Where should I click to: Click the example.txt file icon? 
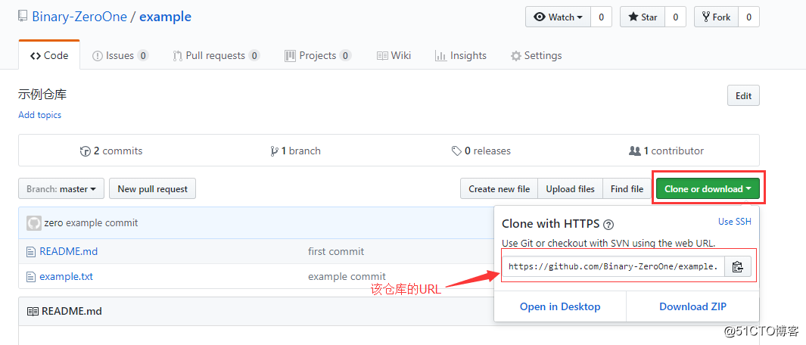[31, 277]
